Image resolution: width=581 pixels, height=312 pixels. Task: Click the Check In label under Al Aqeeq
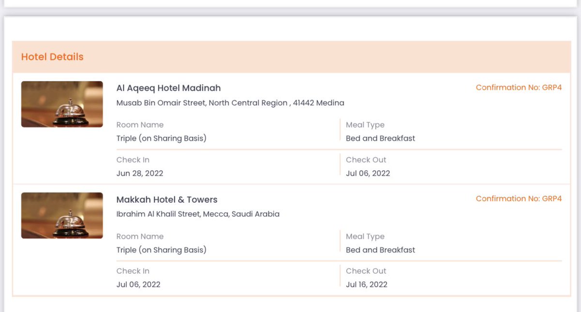pyautogui.click(x=133, y=160)
